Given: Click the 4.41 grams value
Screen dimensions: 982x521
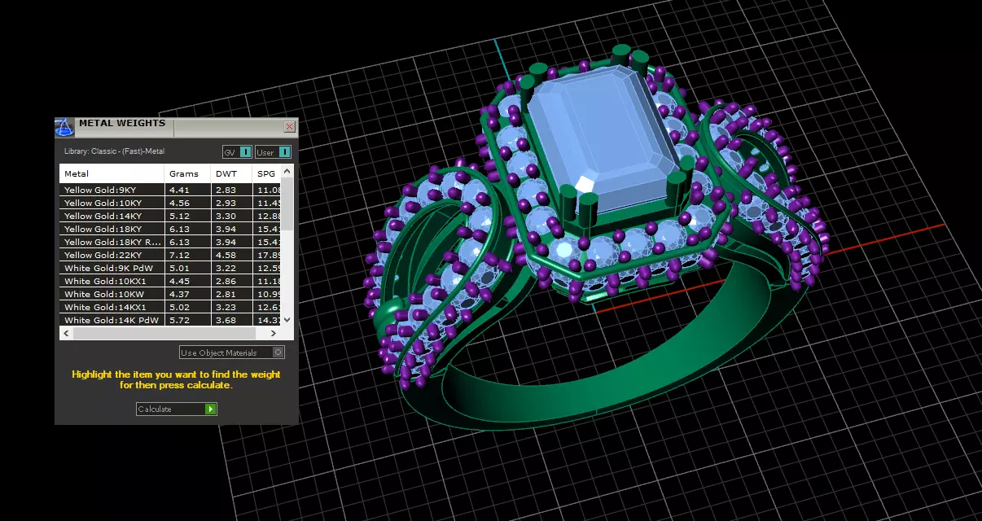Looking at the screenshot, I should [179, 190].
